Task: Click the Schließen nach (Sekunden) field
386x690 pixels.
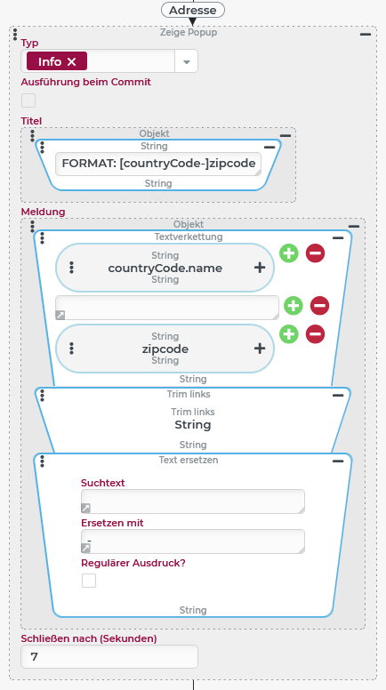Action: pos(109,656)
